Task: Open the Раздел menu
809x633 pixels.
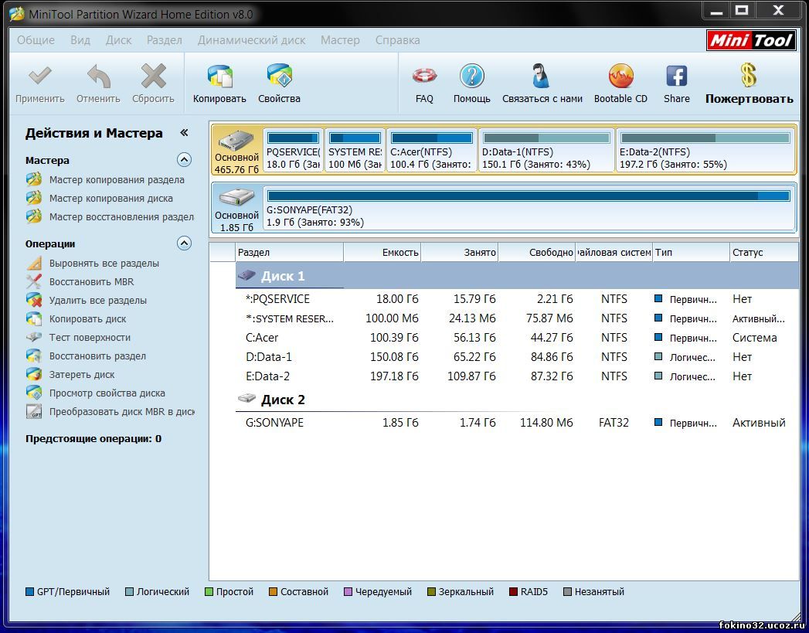Action: (x=164, y=39)
